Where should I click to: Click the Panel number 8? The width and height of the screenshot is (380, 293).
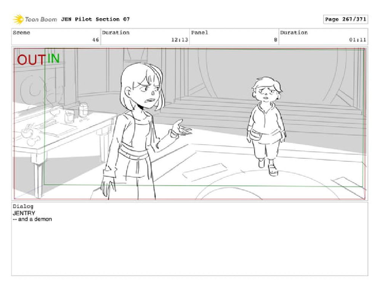coord(276,40)
